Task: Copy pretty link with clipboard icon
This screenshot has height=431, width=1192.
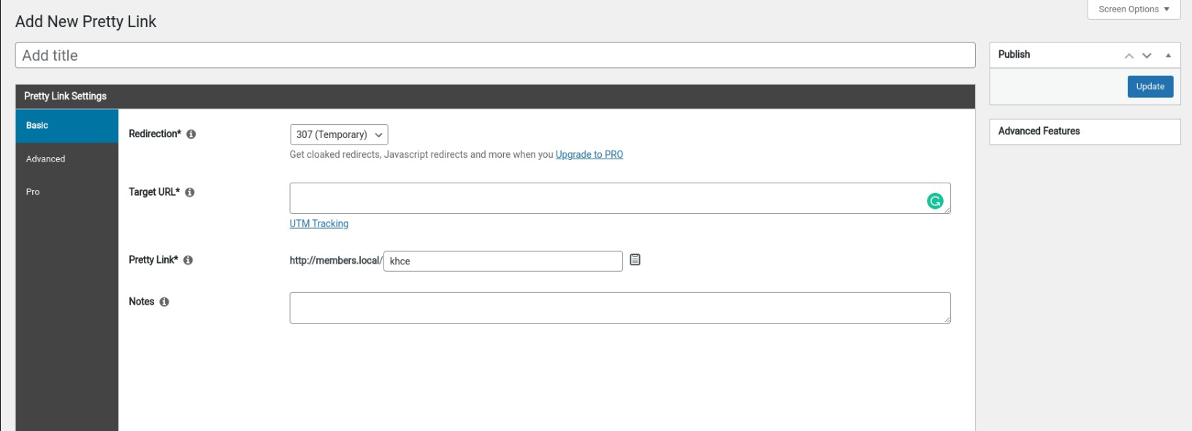Action: click(635, 259)
